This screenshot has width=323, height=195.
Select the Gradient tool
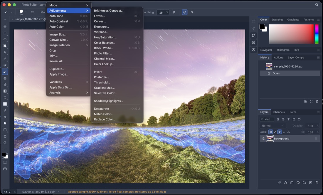pos(5,91)
